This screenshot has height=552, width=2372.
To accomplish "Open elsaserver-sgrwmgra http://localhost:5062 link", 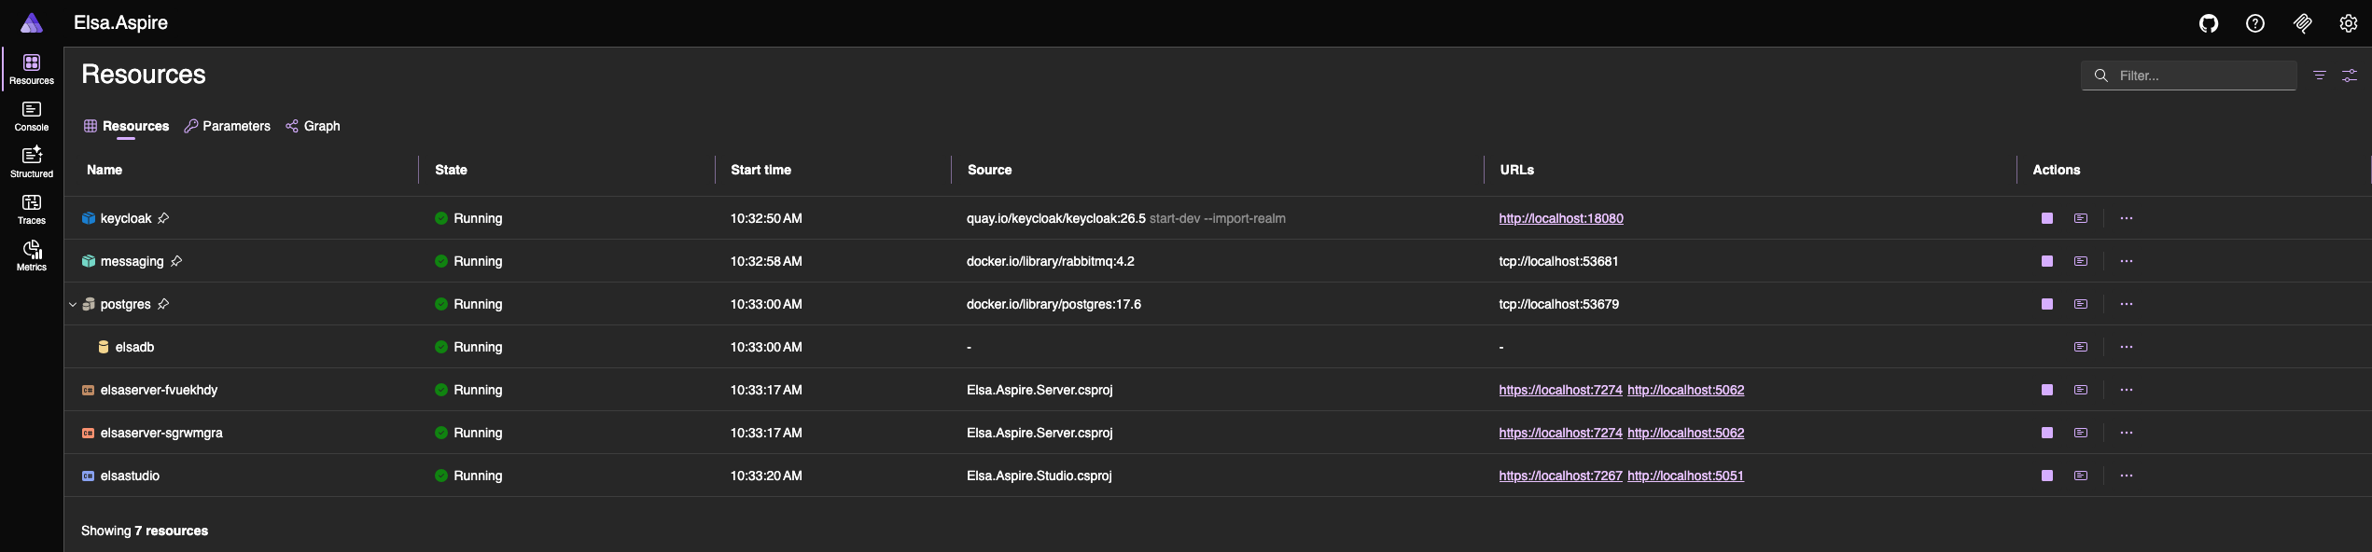I will coord(1685,433).
